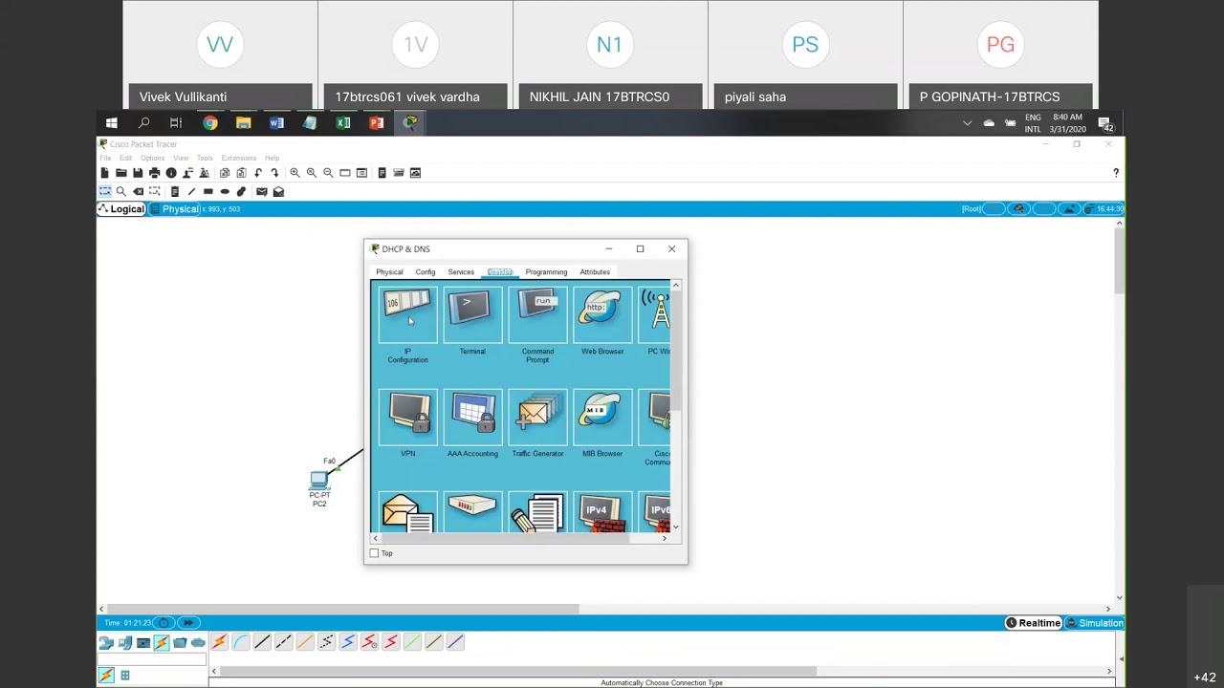Image resolution: width=1224 pixels, height=688 pixels.
Task: Click the Add Complex PDU open-envelope icon
Action: (278, 191)
